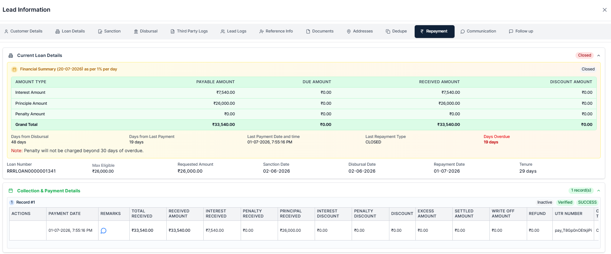Click the Verified status badge
The width and height of the screenshot is (611, 254).
pyautogui.click(x=565, y=202)
